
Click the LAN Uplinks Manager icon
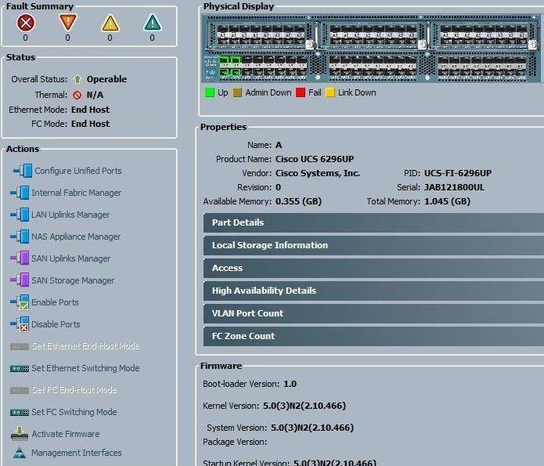[x=20, y=215]
